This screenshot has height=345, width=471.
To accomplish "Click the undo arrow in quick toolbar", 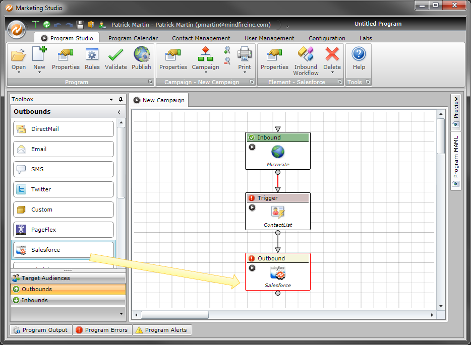I will (x=57, y=25).
